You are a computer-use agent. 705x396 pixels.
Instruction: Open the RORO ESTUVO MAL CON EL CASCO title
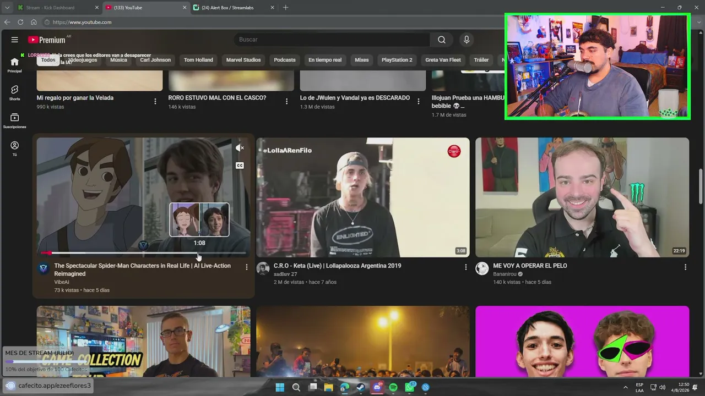[x=217, y=98]
